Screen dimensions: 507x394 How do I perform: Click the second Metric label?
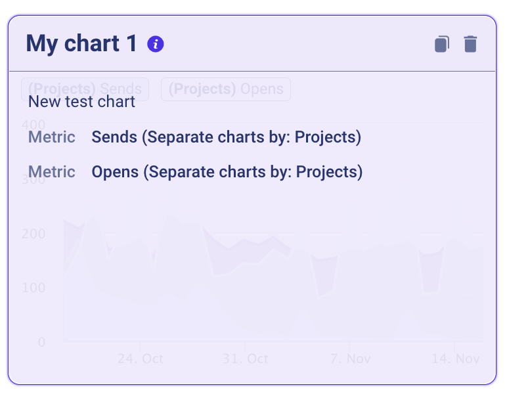pyautogui.click(x=52, y=171)
